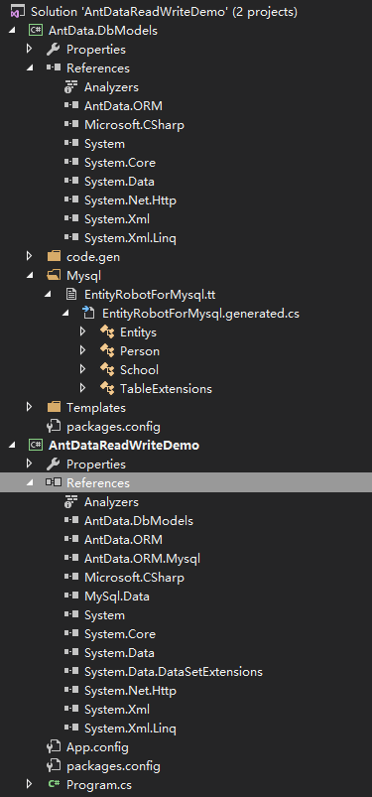This screenshot has height=797, width=372.
Task: Click the reference icon beside MySql.Data
Action: 71,596
